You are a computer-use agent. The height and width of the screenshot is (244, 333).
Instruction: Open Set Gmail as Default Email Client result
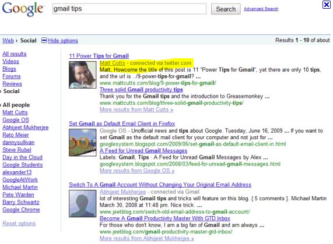point(122,123)
